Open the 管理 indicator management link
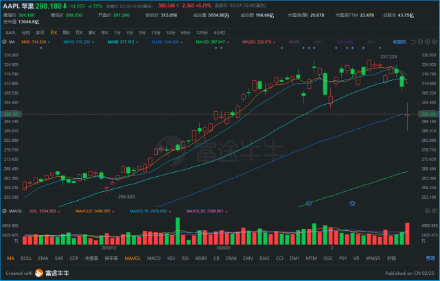Viewport: 440px width, 281px height. (x=430, y=258)
